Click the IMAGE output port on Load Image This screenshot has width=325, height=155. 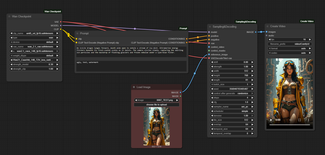(x=180, y=93)
